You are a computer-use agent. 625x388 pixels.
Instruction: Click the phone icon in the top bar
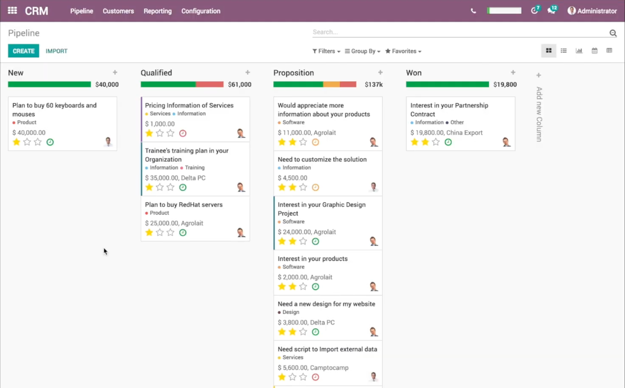pyautogui.click(x=473, y=10)
